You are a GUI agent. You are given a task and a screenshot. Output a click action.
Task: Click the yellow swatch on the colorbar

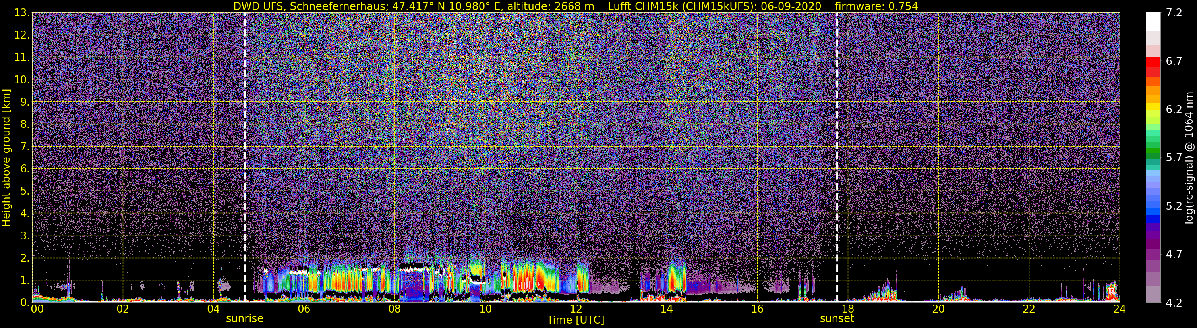(x=1153, y=106)
